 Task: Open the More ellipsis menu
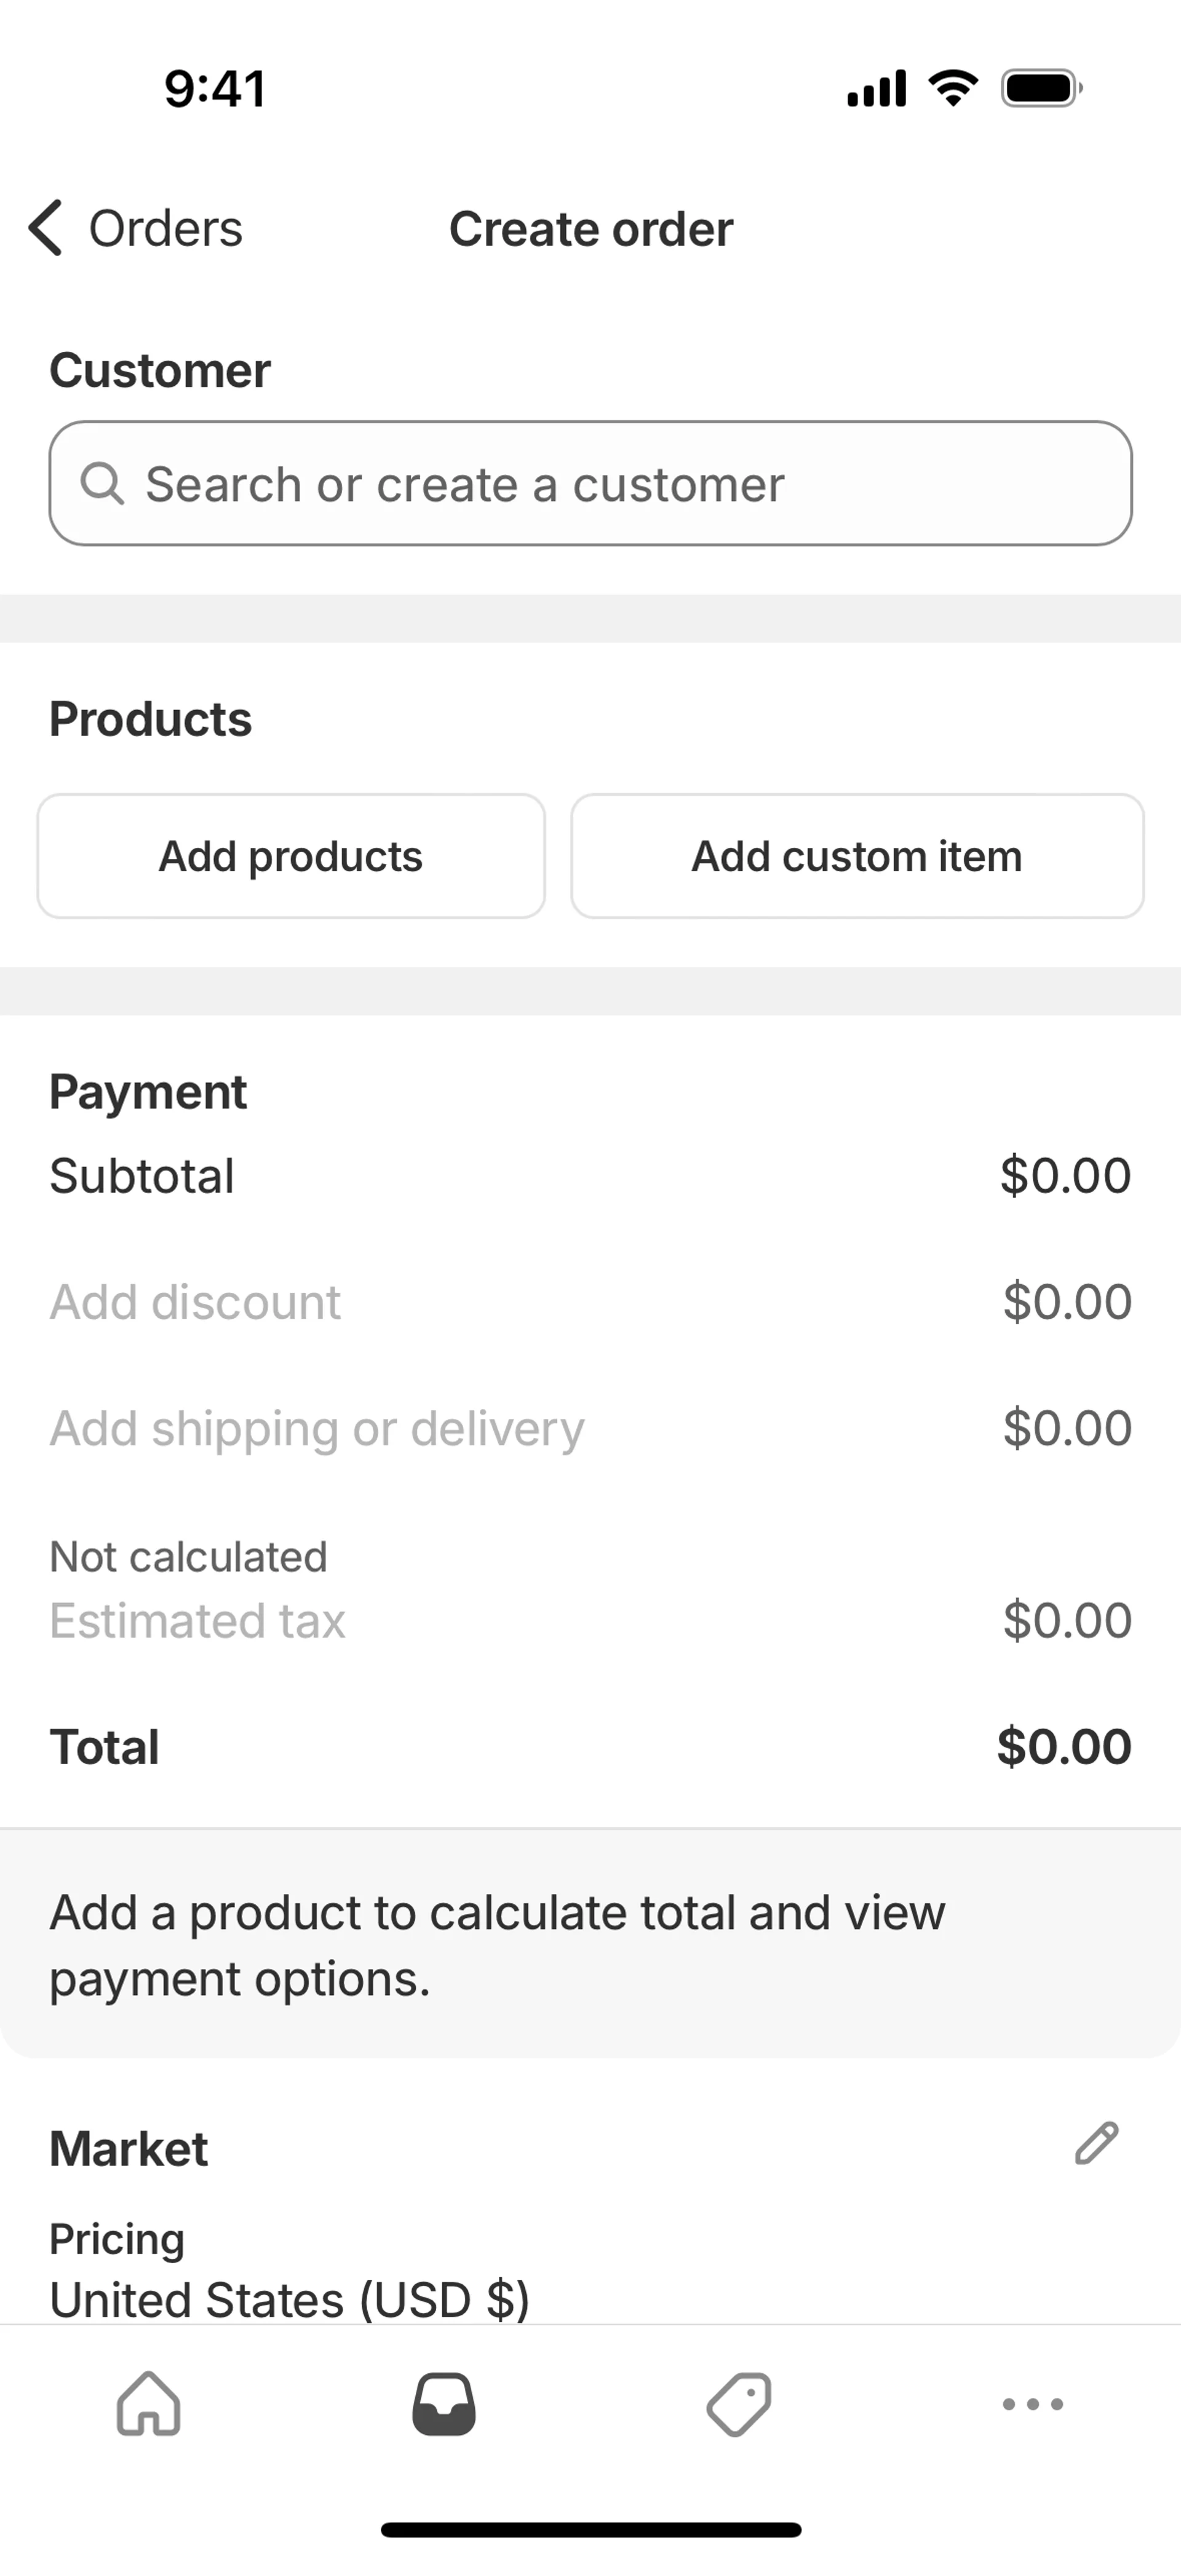[1033, 2404]
